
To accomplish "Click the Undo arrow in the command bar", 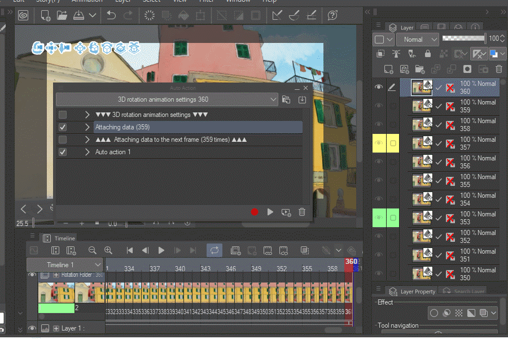I will pos(111,15).
